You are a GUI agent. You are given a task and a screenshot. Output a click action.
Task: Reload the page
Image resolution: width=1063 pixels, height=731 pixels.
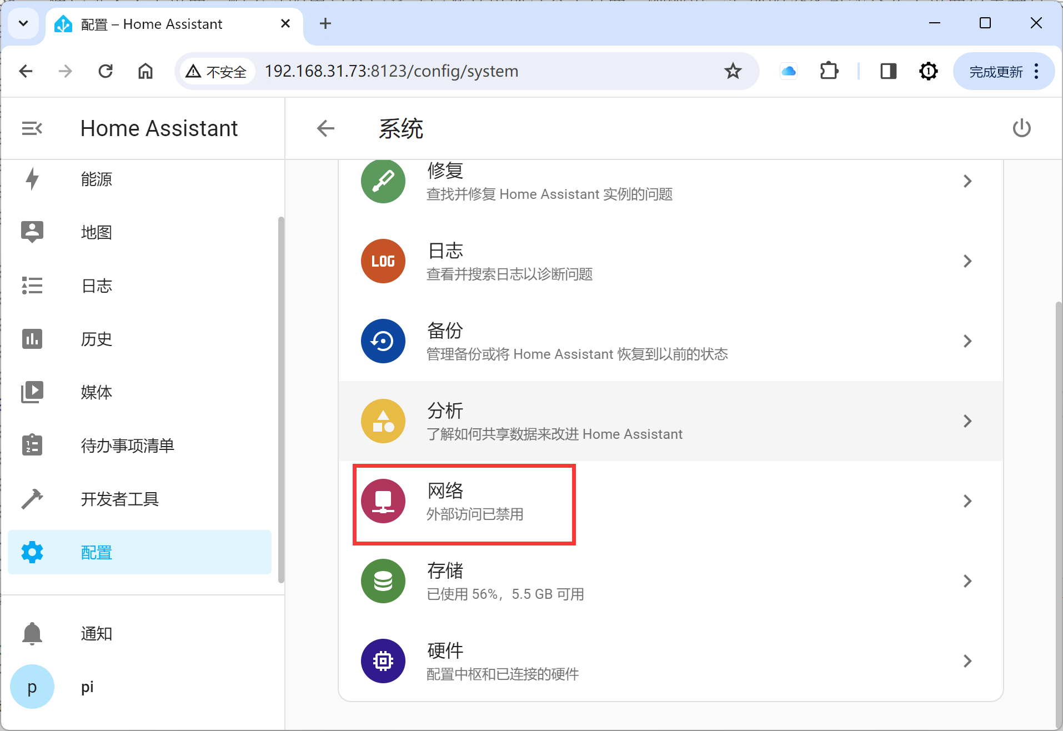pyautogui.click(x=106, y=71)
